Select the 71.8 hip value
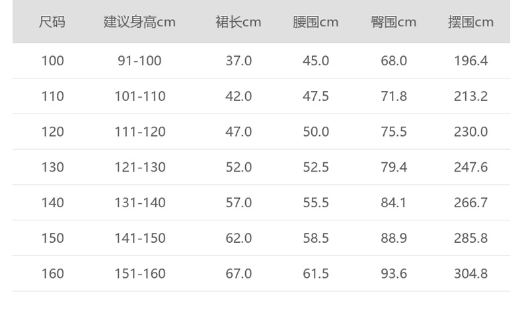The height and width of the screenshot is (320, 522). pos(394,96)
